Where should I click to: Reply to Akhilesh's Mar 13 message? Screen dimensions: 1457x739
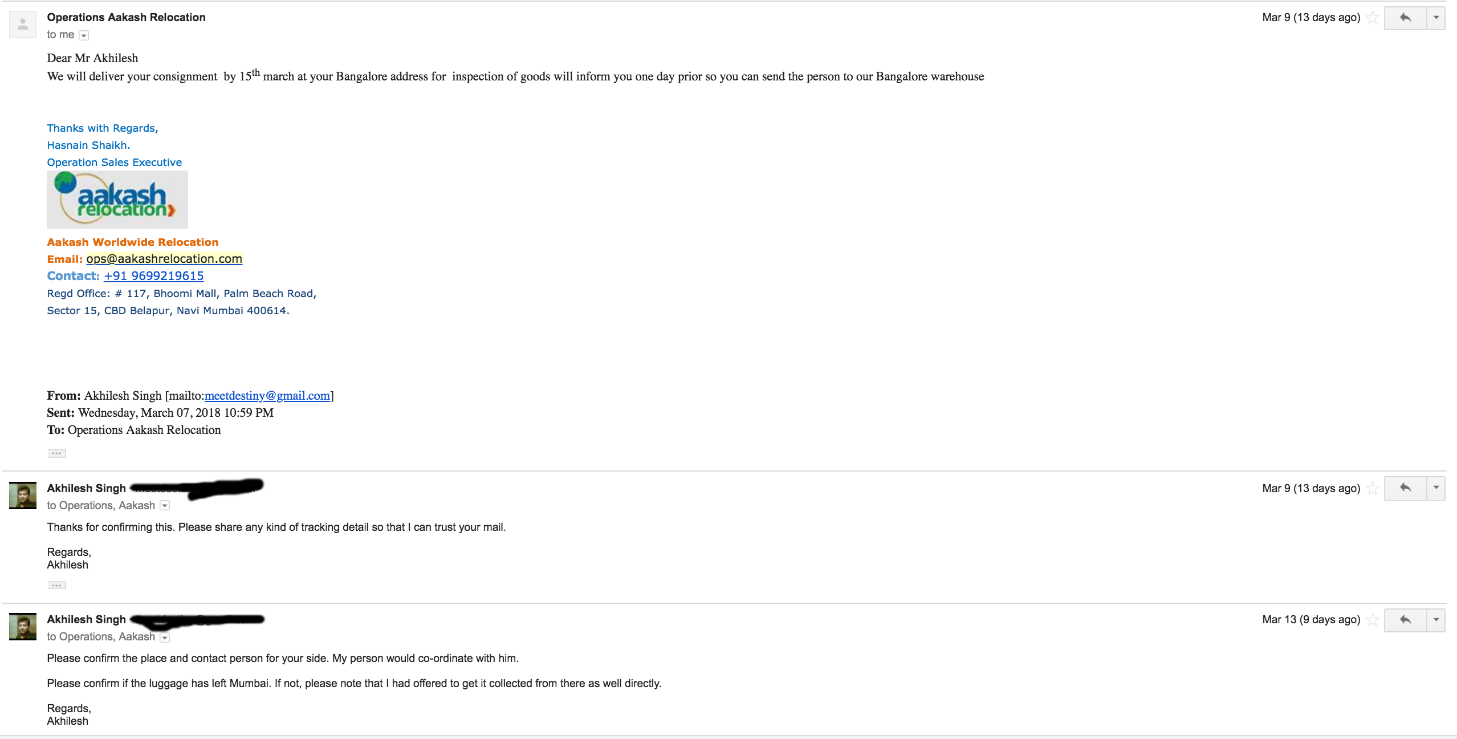[x=1405, y=620]
